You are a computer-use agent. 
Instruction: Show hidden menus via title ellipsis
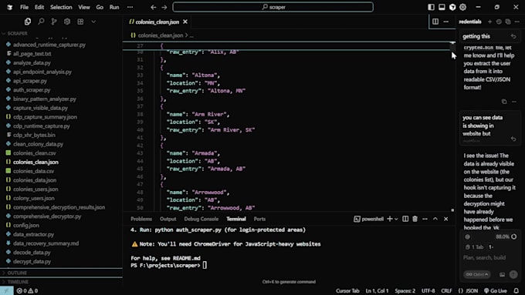(130, 7)
